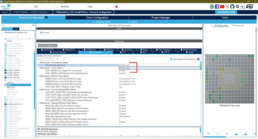The width and height of the screenshot is (258, 139).
Task: Collapse Infrastructure - Memory Copy Options group
Action: click(38, 76)
